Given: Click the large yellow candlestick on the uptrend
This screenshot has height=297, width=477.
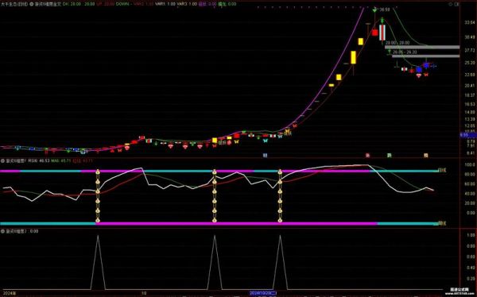Looking at the screenshot, I should [353, 57].
